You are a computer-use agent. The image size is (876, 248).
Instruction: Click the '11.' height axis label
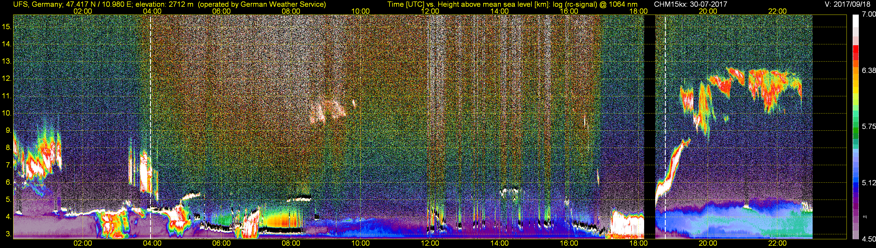pos(6,96)
